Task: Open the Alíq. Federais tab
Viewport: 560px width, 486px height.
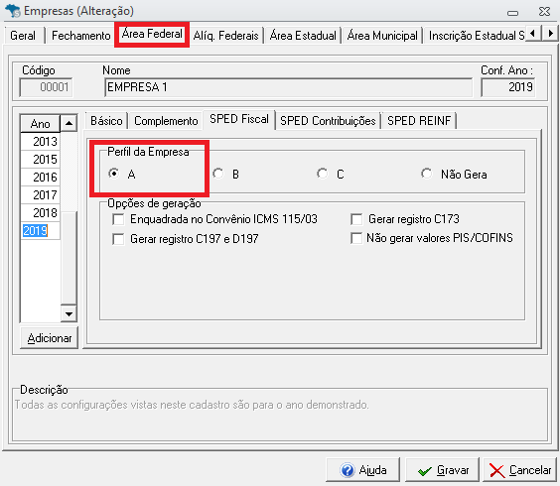Action: [225, 36]
